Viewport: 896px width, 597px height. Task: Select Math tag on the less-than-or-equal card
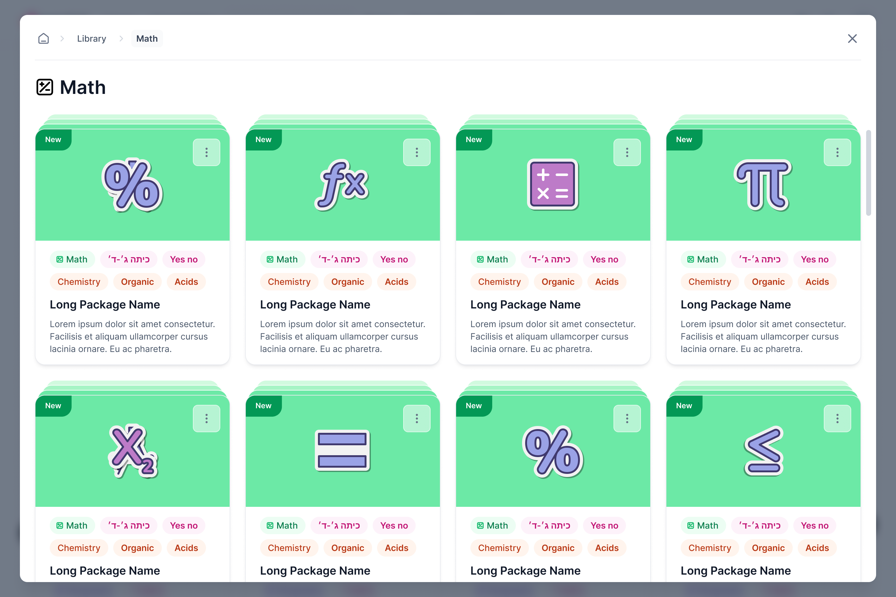703,525
